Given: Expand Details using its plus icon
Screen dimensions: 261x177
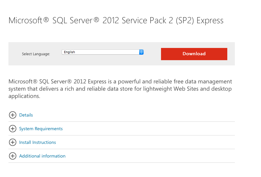Looking at the screenshot, I should 12,115.
